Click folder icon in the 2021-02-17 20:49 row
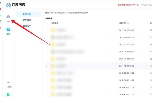Image resolution: width=152 pixels, height=97 pixels. coord(53,45)
